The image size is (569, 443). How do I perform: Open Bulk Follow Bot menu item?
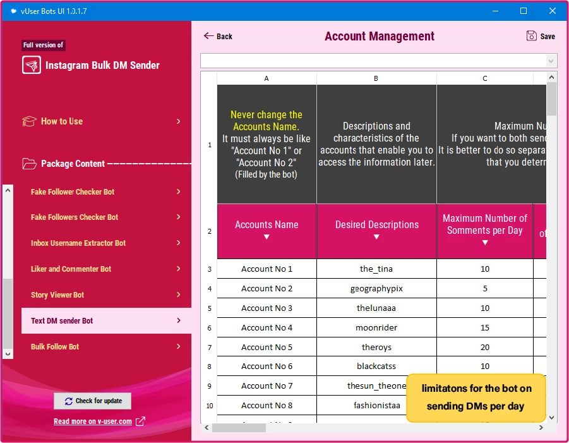pyautogui.click(x=106, y=347)
